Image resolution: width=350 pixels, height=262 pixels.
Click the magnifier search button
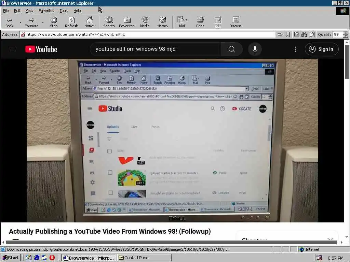(232, 49)
